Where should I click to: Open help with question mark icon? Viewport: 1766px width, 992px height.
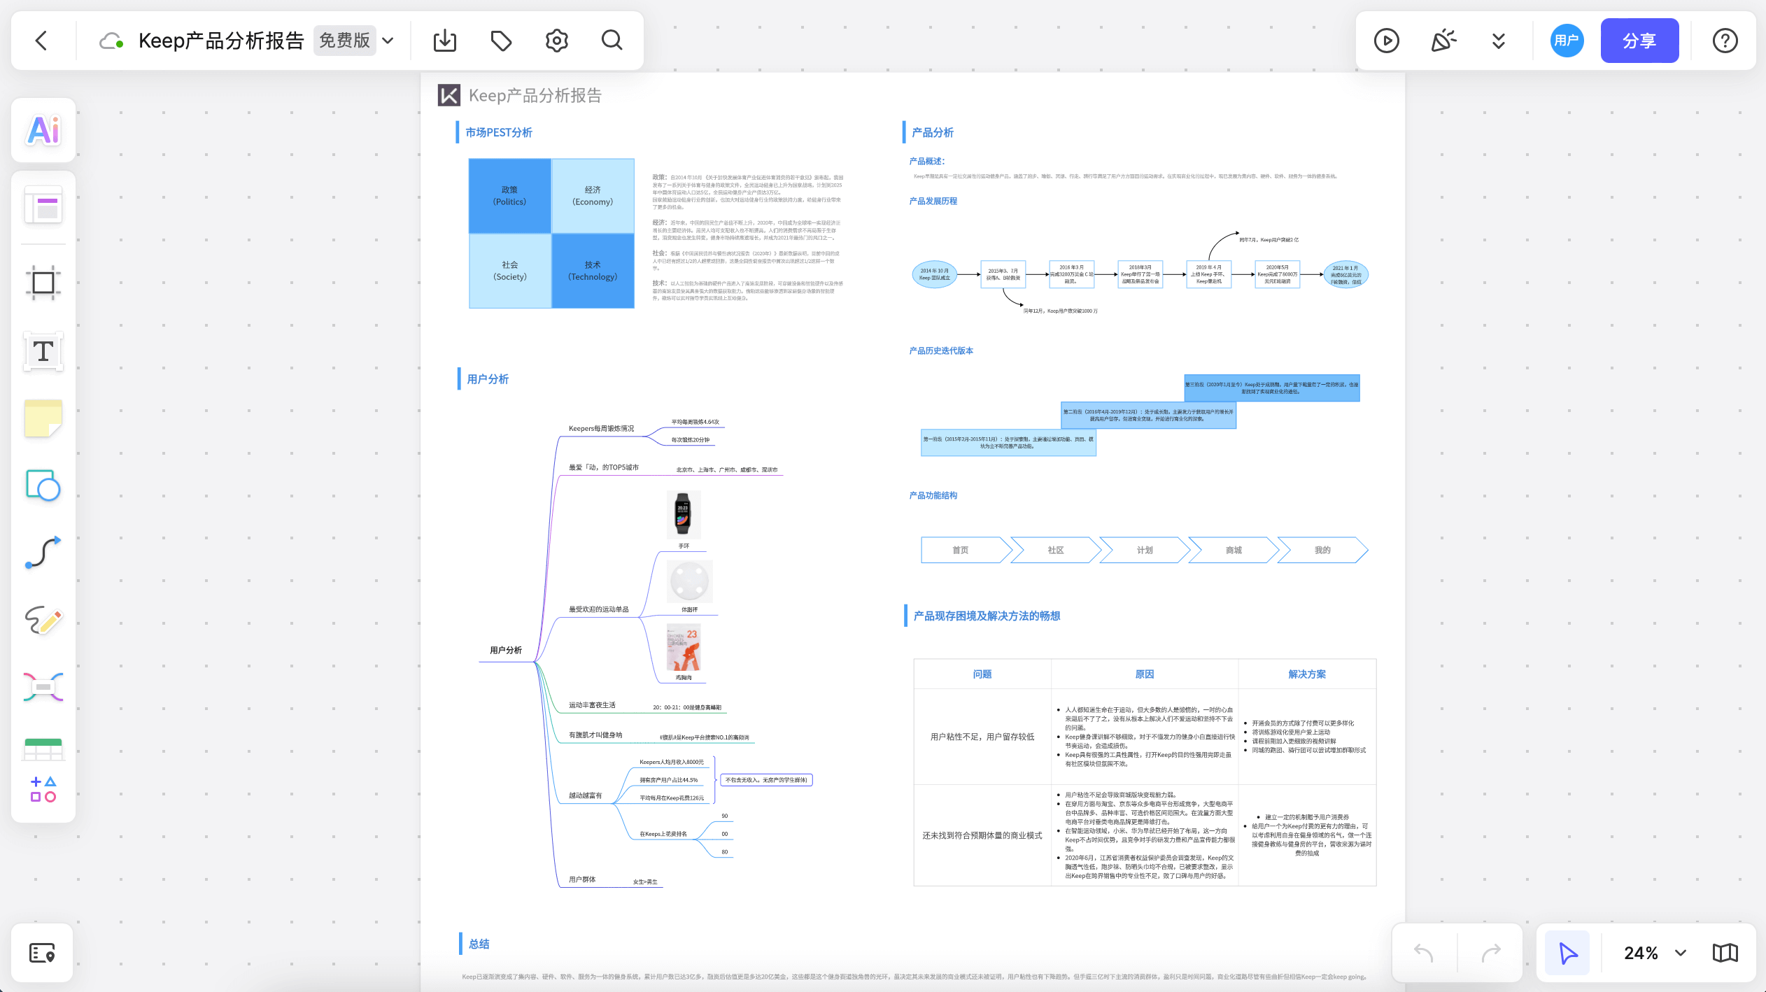1725,41
